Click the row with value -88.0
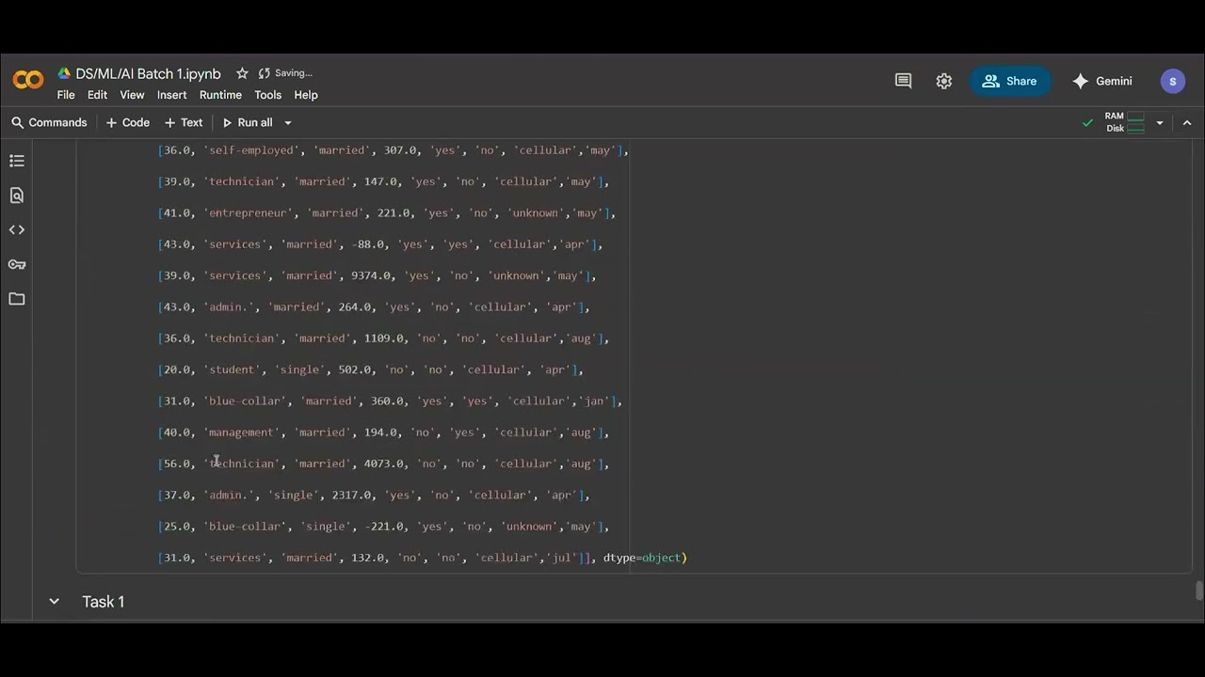Screen dimensions: 1205x677 [380, 244]
